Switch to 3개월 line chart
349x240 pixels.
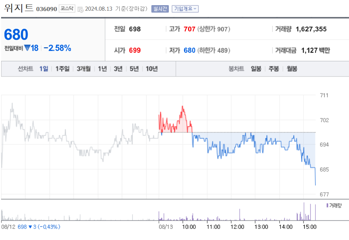[x=84, y=69]
